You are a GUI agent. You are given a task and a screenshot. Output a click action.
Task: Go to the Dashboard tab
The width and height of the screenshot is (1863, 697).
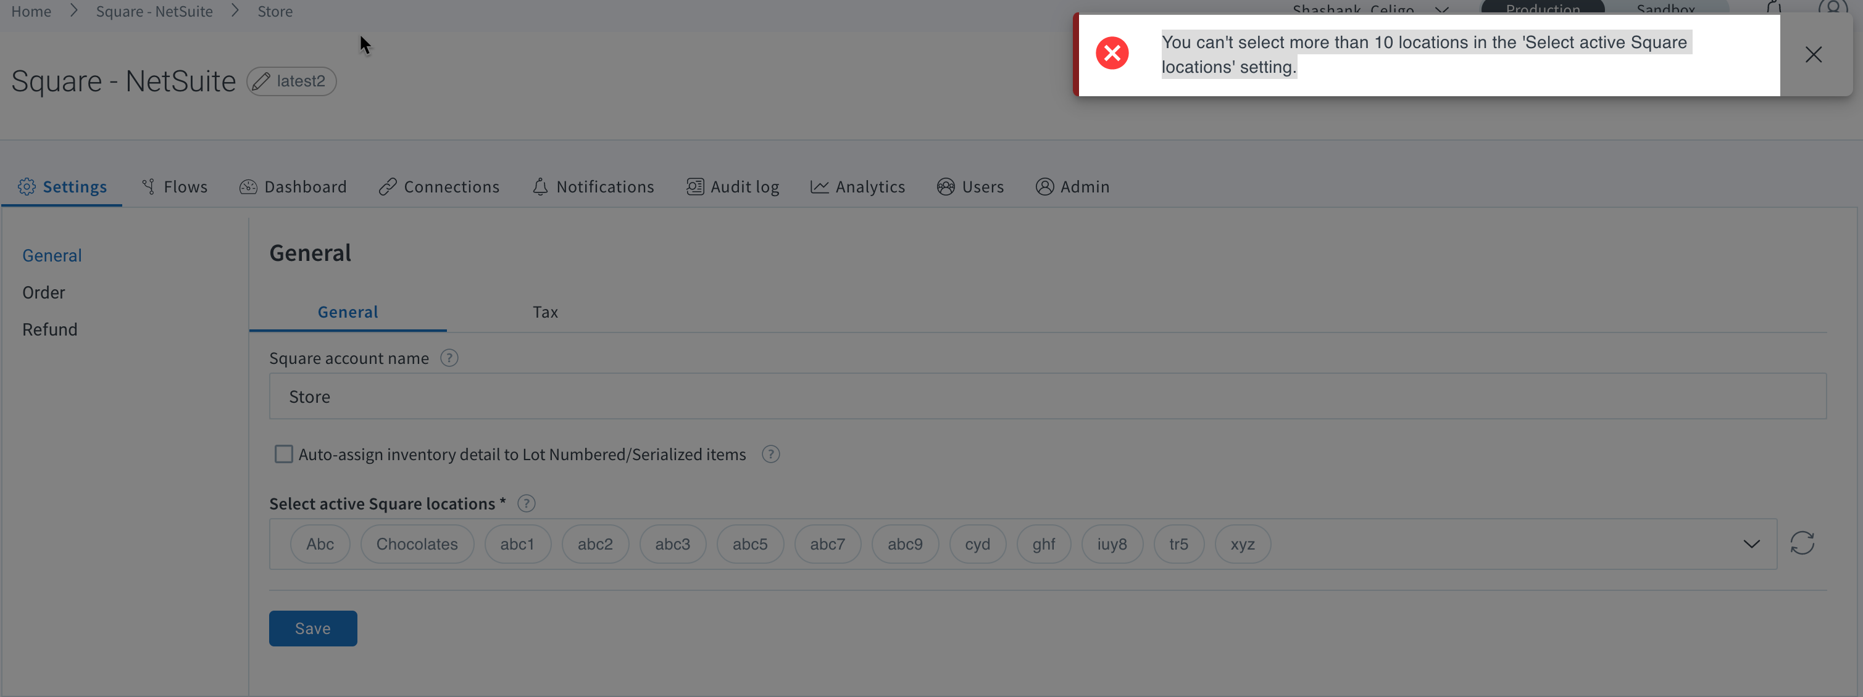click(293, 187)
